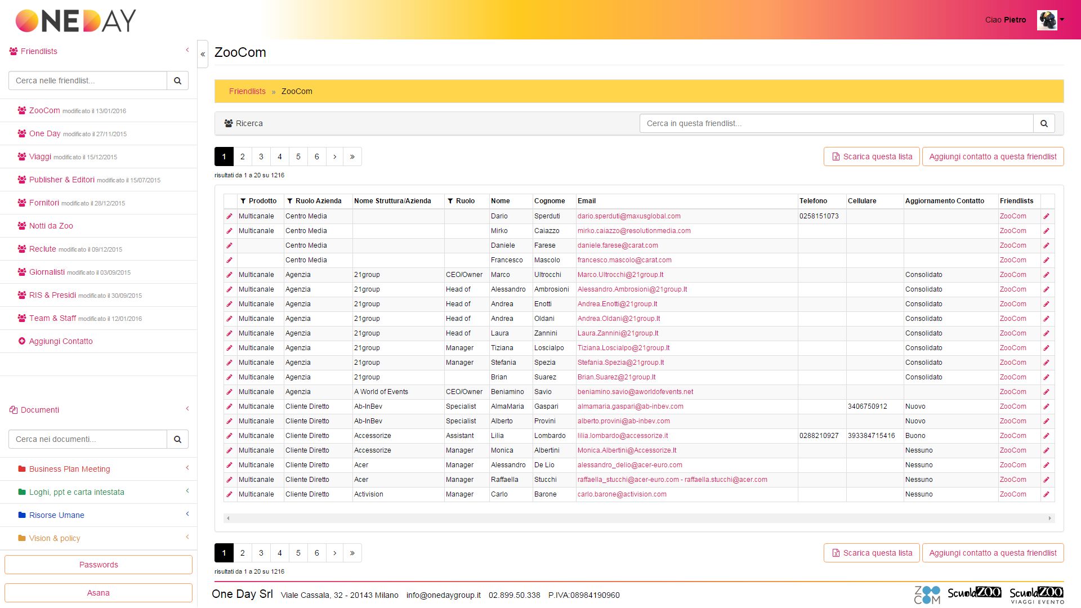
Task: Click the 'Cerca nei documenti...' input
Action: [x=88, y=439]
